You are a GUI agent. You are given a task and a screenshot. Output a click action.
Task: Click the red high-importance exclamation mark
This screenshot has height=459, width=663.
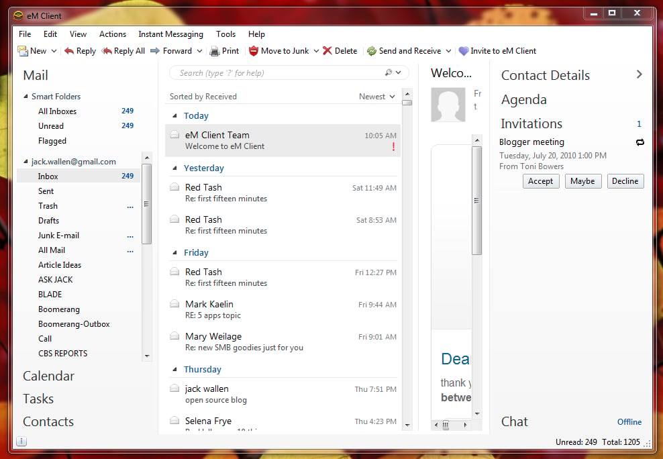[x=394, y=147]
